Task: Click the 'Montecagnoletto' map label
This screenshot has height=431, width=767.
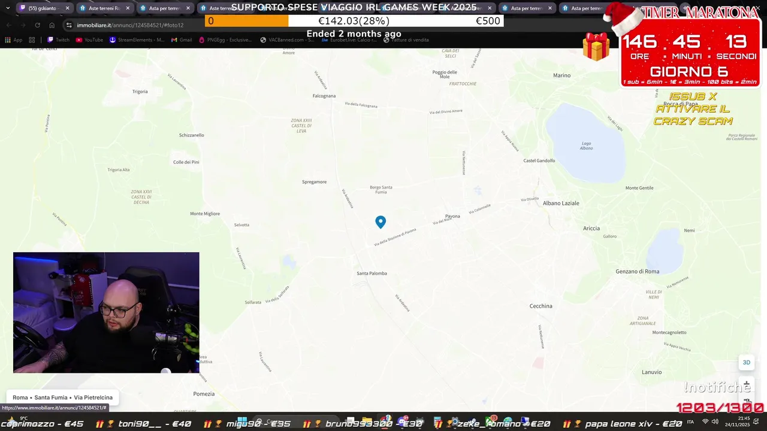Action: 669,333
